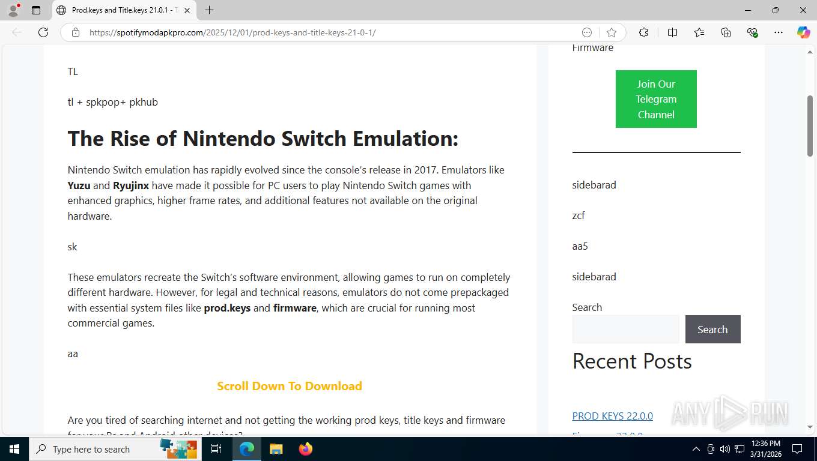The height and width of the screenshot is (461, 817).
Task: Open Task View on the taskbar
Action: click(216, 449)
